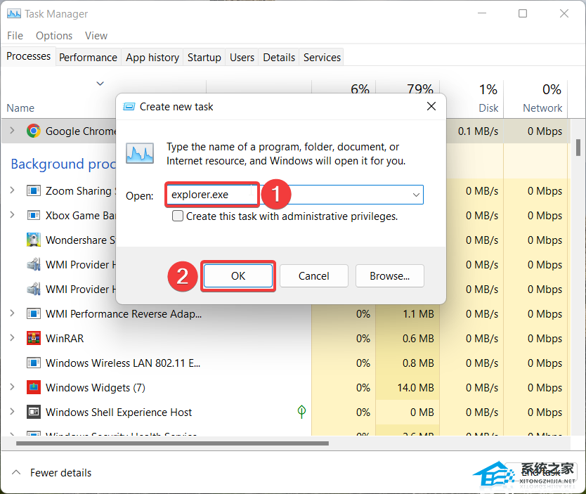The height and width of the screenshot is (494, 586).
Task: Click the Xbox Game Bar process icon
Action: [x=34, y=216]
